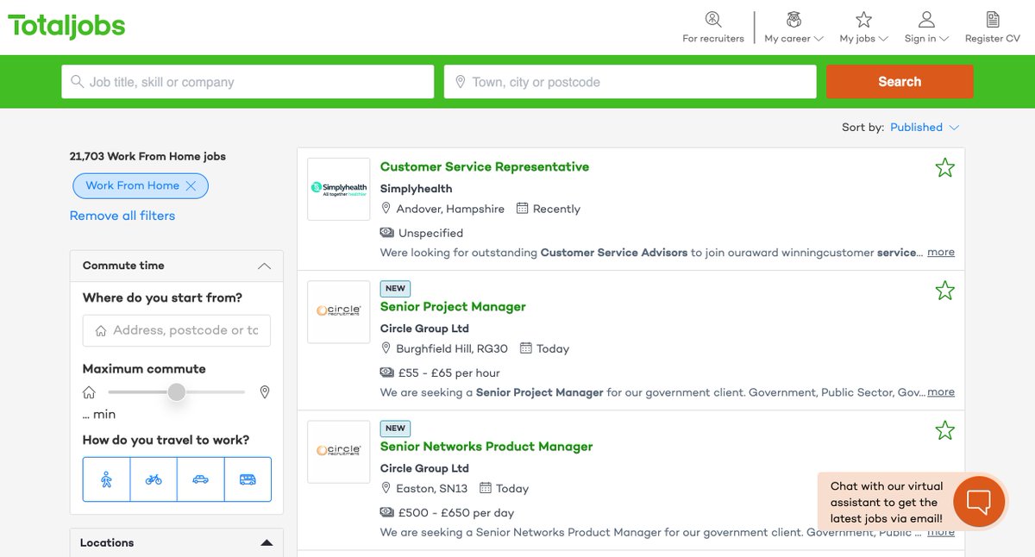Click more on Customer Service Representative description
Image resolution: width=1035 pixels, height=557 pixels.
coord(941,253)
